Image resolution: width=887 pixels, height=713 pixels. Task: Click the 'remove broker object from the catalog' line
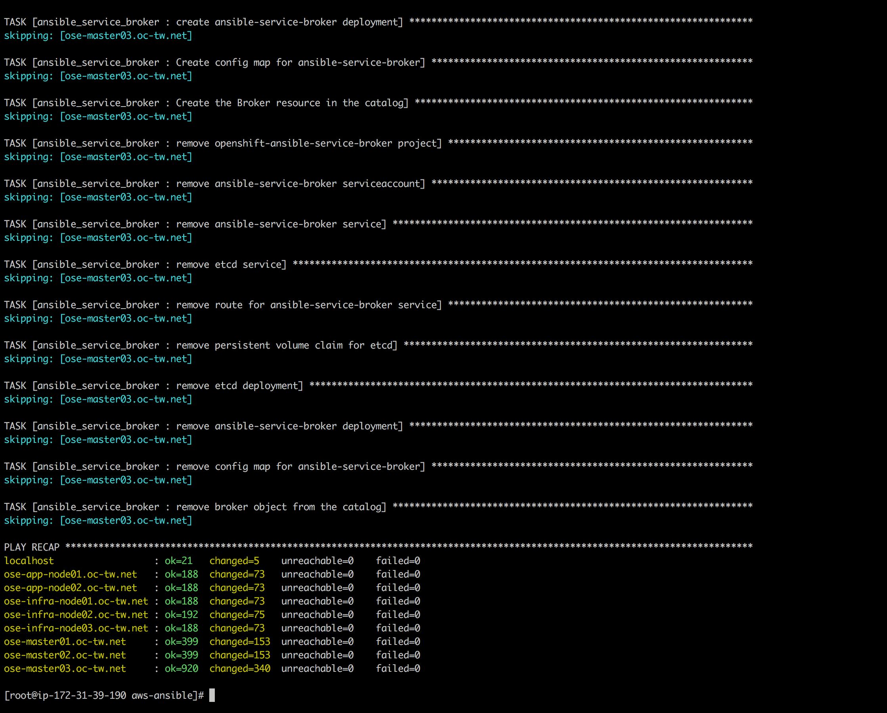click(379, 507)
